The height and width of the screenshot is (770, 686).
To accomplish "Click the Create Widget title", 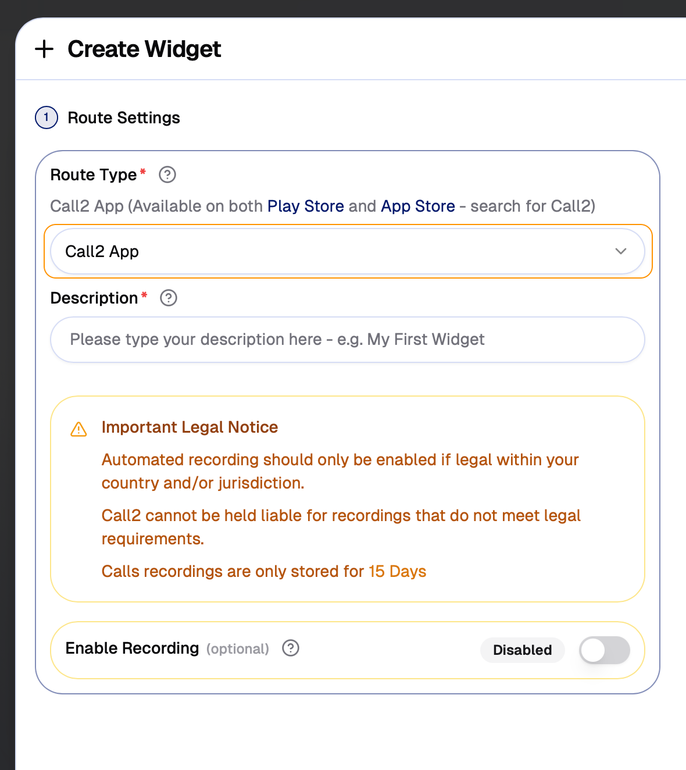I will 144,49.
